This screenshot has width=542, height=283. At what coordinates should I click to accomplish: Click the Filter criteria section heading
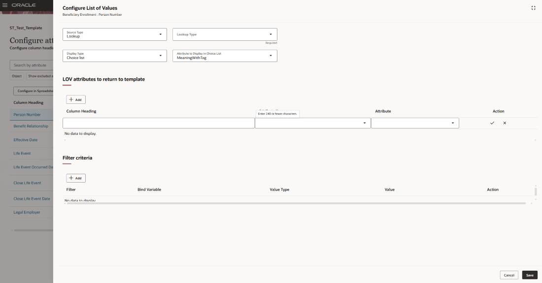(77, 158)
